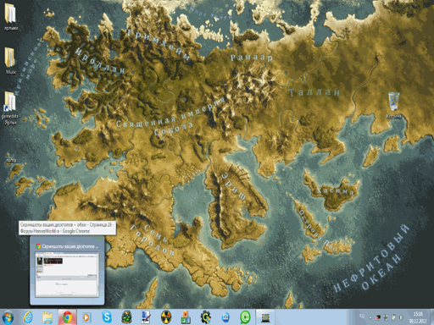Screen dimensions: 434x325
Task: Open Windows Media Player taskbar icon
Action: coord(86,317)
